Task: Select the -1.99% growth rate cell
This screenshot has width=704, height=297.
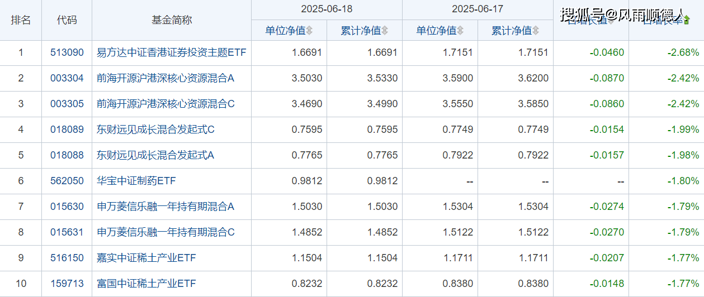Action: [x=683, y=130]
